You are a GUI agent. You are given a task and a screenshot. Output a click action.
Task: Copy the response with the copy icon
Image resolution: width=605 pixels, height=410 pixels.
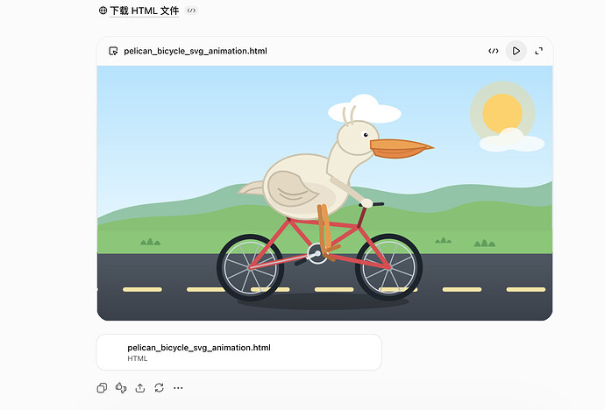pyautogui.click(x=102, y=388)
